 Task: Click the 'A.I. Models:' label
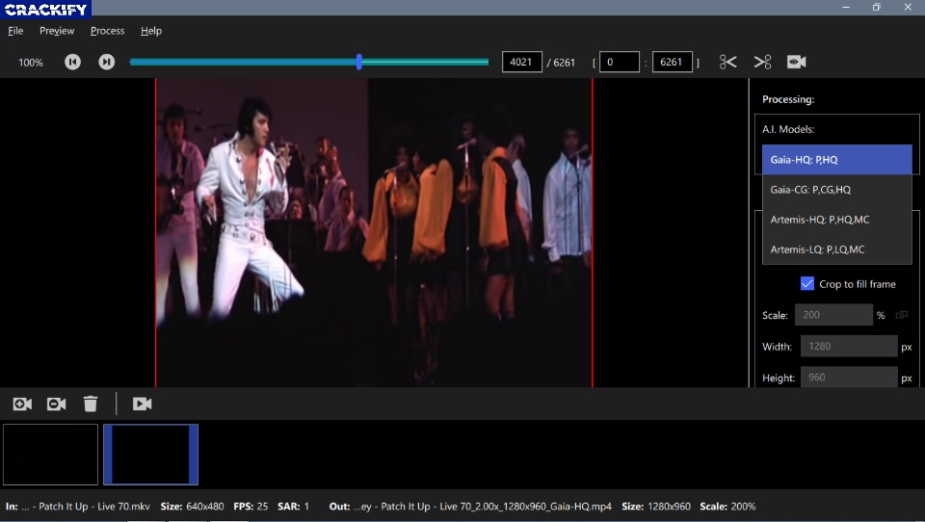pos(788,129)
